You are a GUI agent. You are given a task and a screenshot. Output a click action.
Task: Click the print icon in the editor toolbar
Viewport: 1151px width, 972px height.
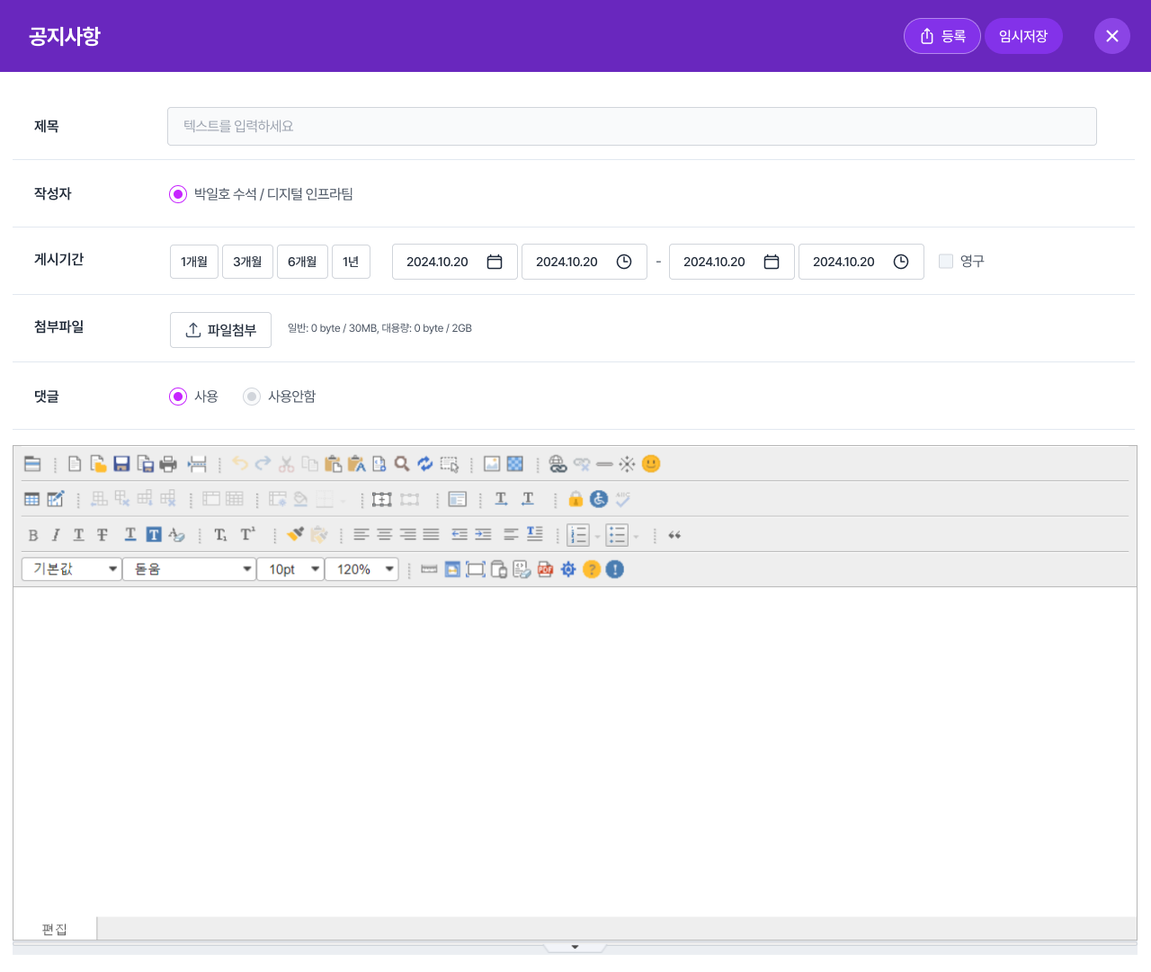[x=168, y=464]
